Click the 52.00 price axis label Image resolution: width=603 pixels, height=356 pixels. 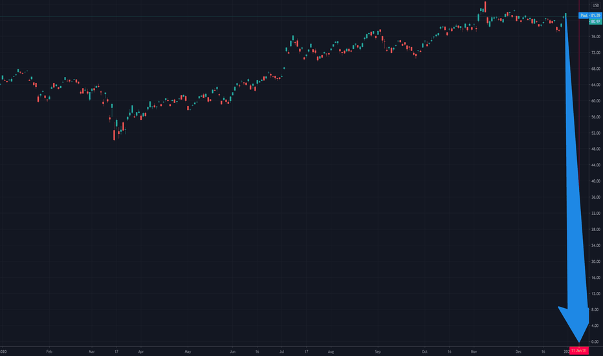[x=596, y=133]
